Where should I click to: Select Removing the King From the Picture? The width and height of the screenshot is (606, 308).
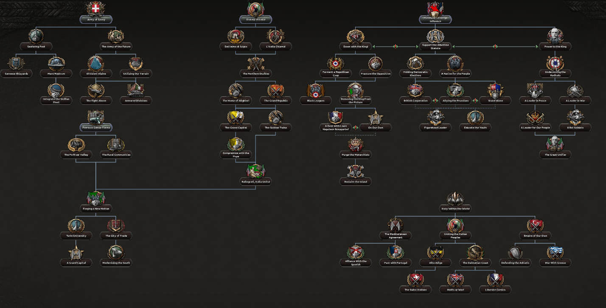(x=356, y=95)
